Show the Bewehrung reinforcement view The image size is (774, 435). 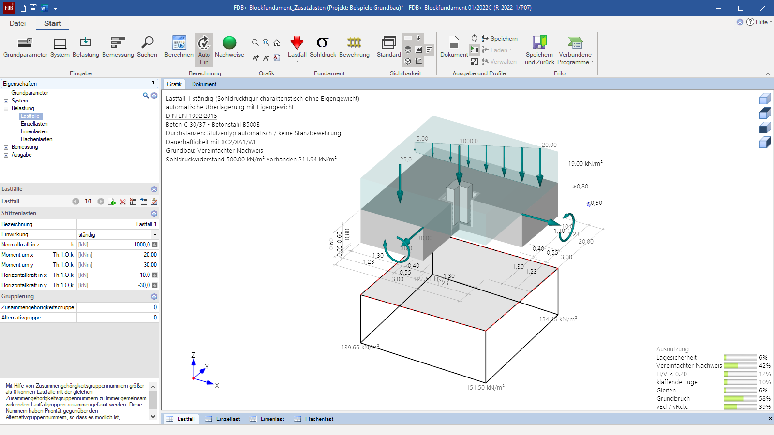click(354, 47)
